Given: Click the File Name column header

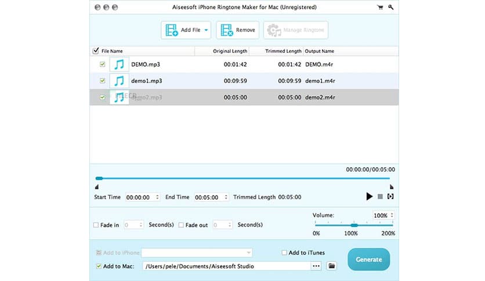Looking at the screenshot, I should click(x=112, y=51).
